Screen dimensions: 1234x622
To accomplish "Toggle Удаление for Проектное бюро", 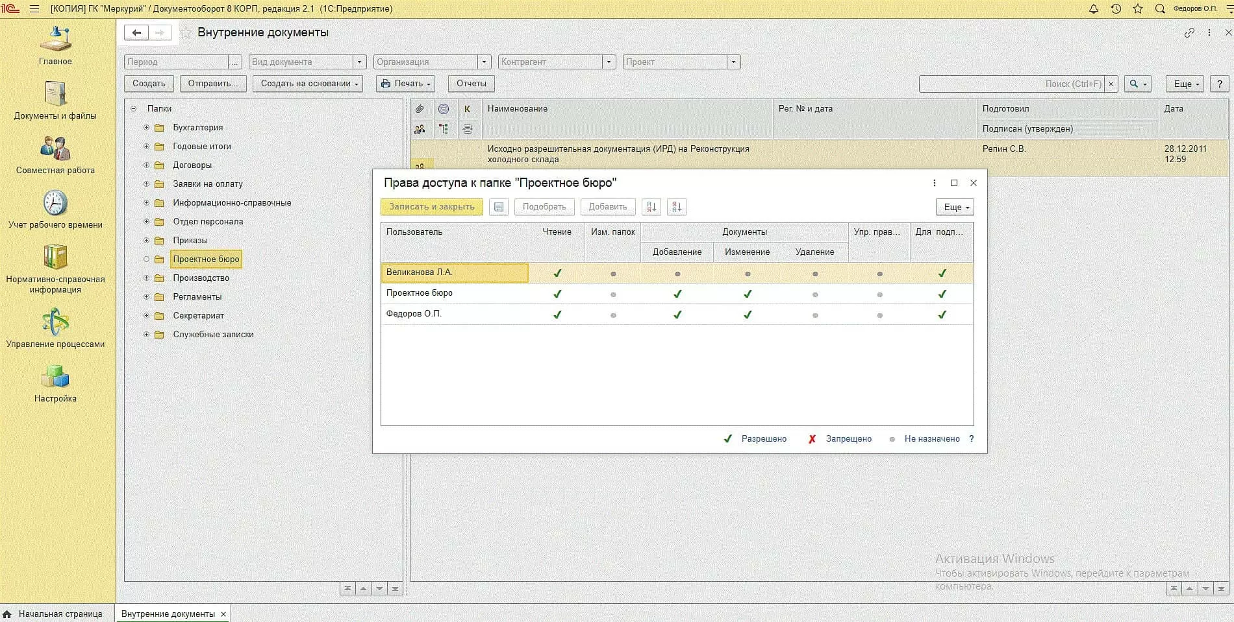I will coord(815,294).
